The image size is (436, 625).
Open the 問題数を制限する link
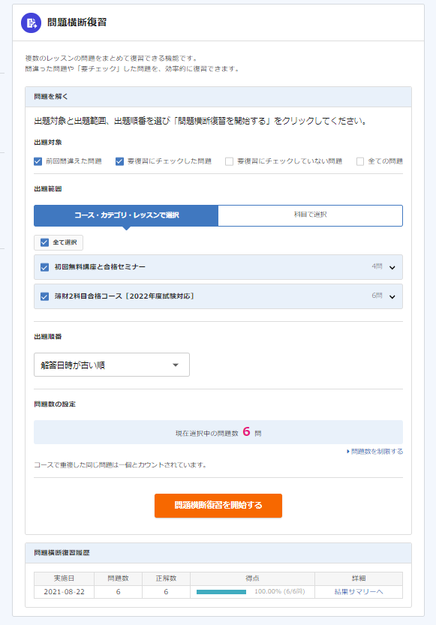click(377, 452)
